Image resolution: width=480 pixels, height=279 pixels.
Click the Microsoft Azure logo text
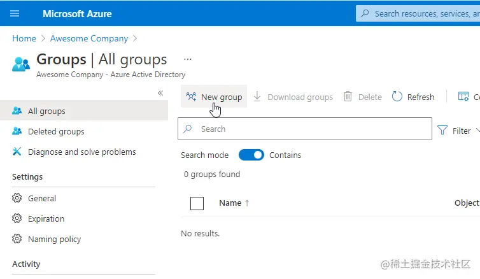pos(77,14)
